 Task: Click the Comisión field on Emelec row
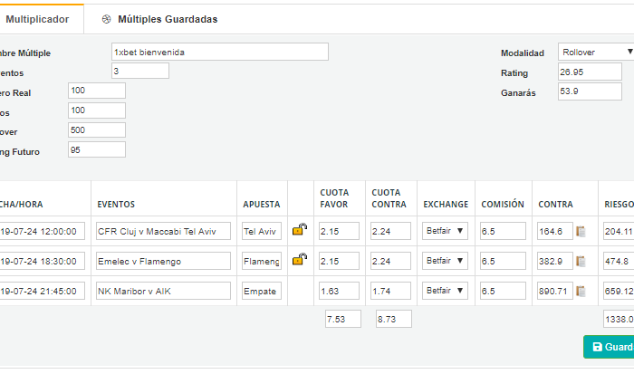click(x=503, y=261)
